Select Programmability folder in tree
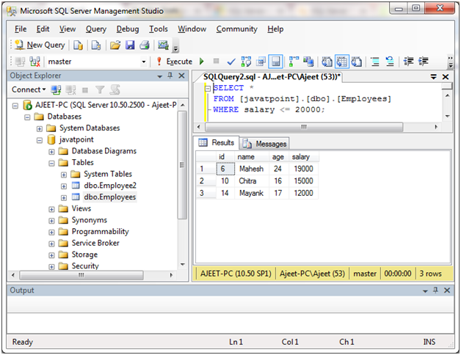 [101, 232]
